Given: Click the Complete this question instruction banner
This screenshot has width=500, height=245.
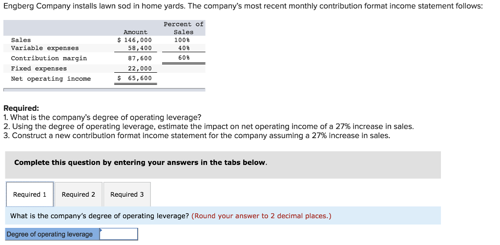Looking at the screenshot, I should click(223, 164).
